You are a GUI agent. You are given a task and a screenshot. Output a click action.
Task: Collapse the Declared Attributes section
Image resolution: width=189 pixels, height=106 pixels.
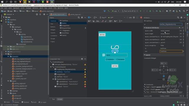(144, 28)
